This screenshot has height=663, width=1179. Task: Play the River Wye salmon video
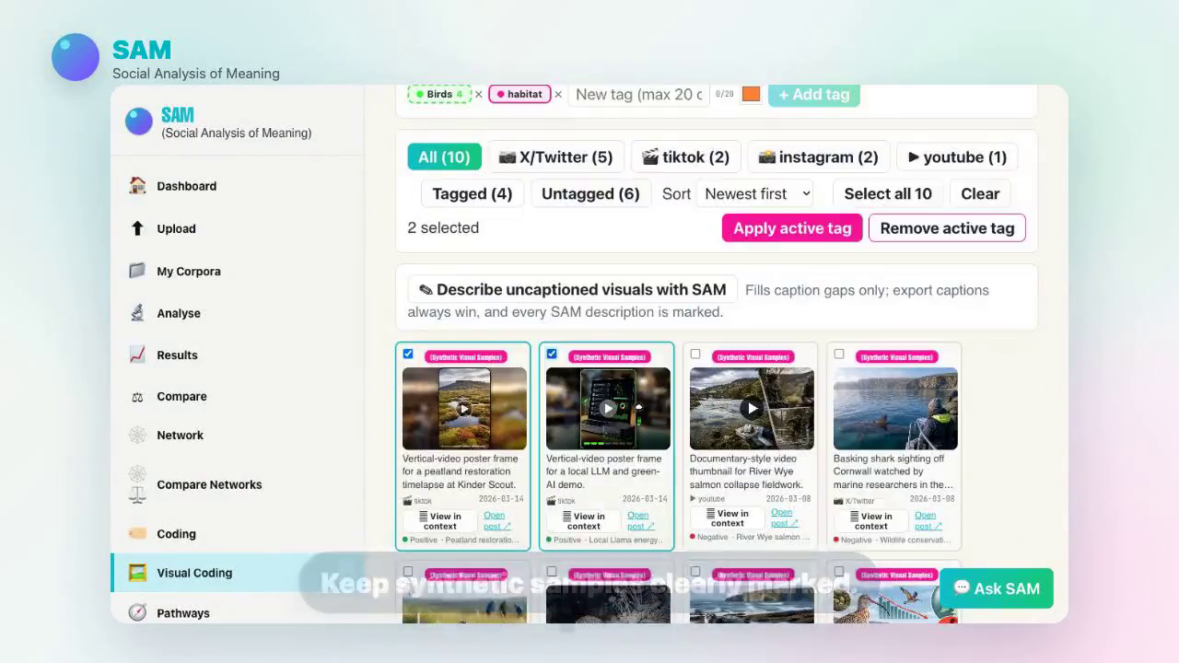pyautogui.click(x=752, y=409)
